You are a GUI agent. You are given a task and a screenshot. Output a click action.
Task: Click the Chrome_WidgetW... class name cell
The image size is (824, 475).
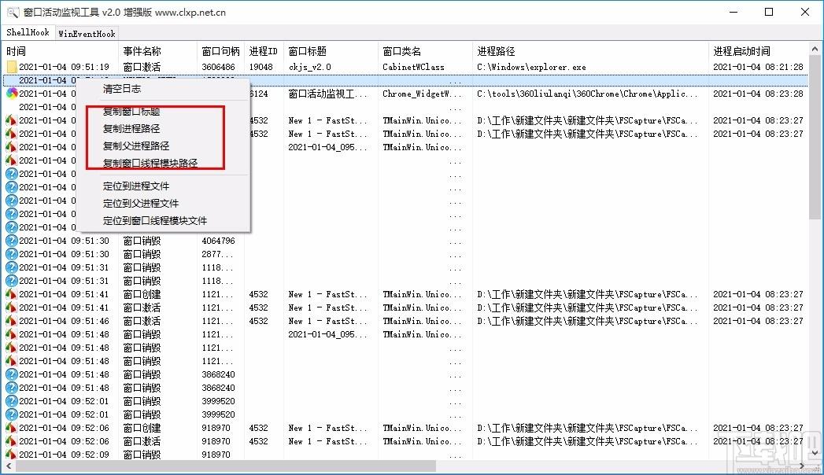[x=422, y=94]
